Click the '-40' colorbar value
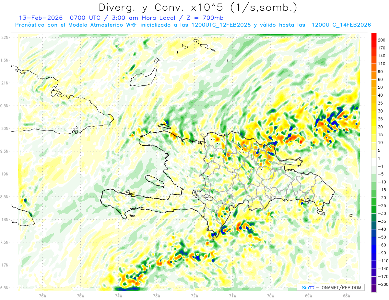 click(382, 229)
